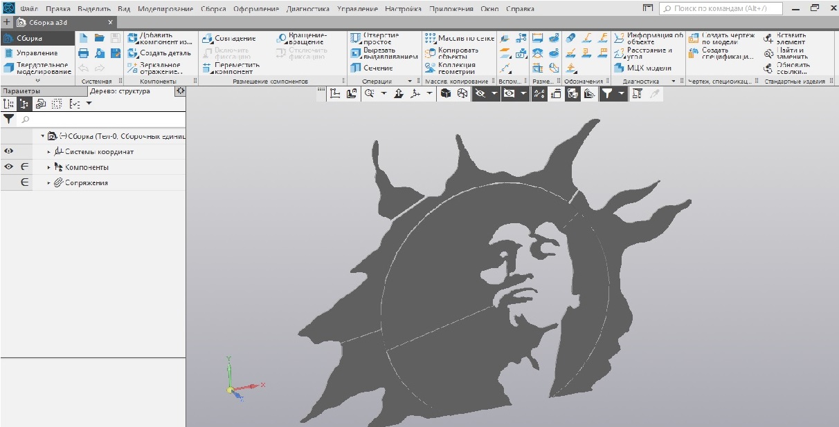Click the New document icon in the system toolbar
Viewport: 839px width, 427px height.
83,38
